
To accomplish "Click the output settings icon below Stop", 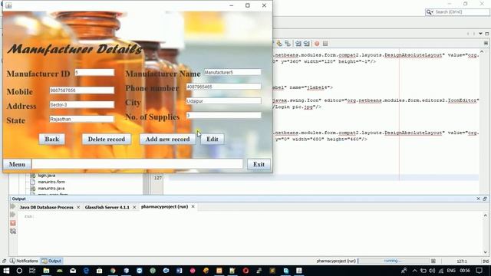I will click(x=13, y=232).
